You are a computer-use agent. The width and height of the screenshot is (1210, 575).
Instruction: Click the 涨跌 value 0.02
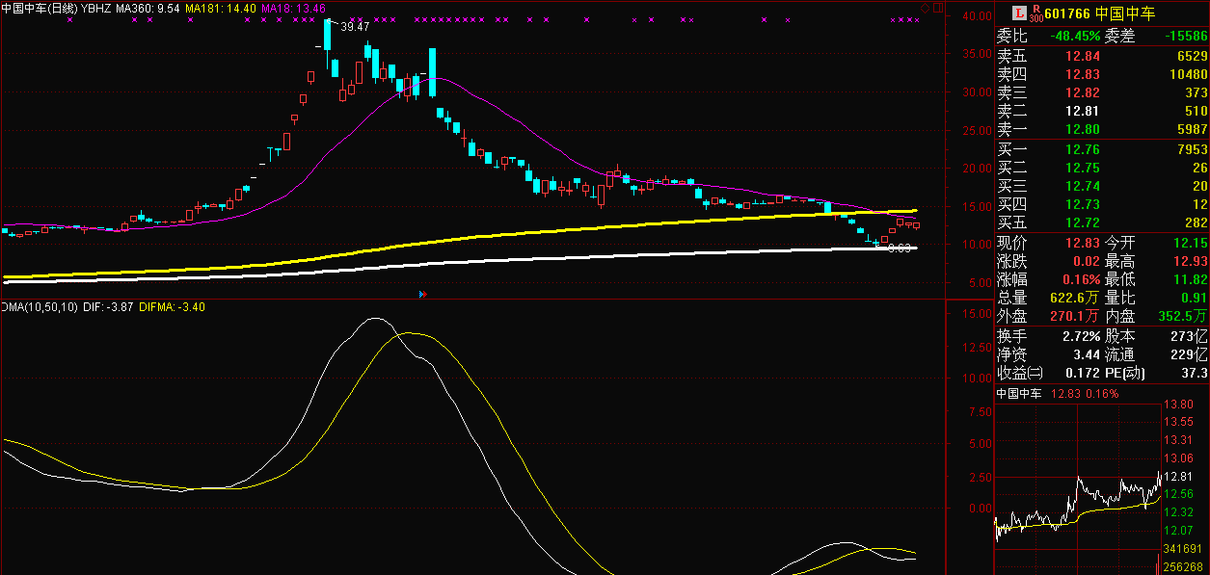(x=1087, y=261)
